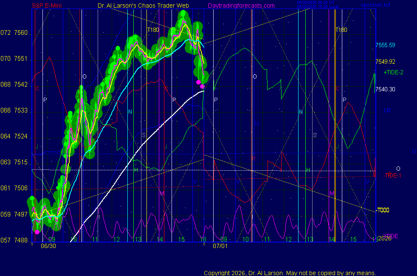417x276 pixels.
Task: Select the 057 7488 price axis label
Action: tap(14, 240)
